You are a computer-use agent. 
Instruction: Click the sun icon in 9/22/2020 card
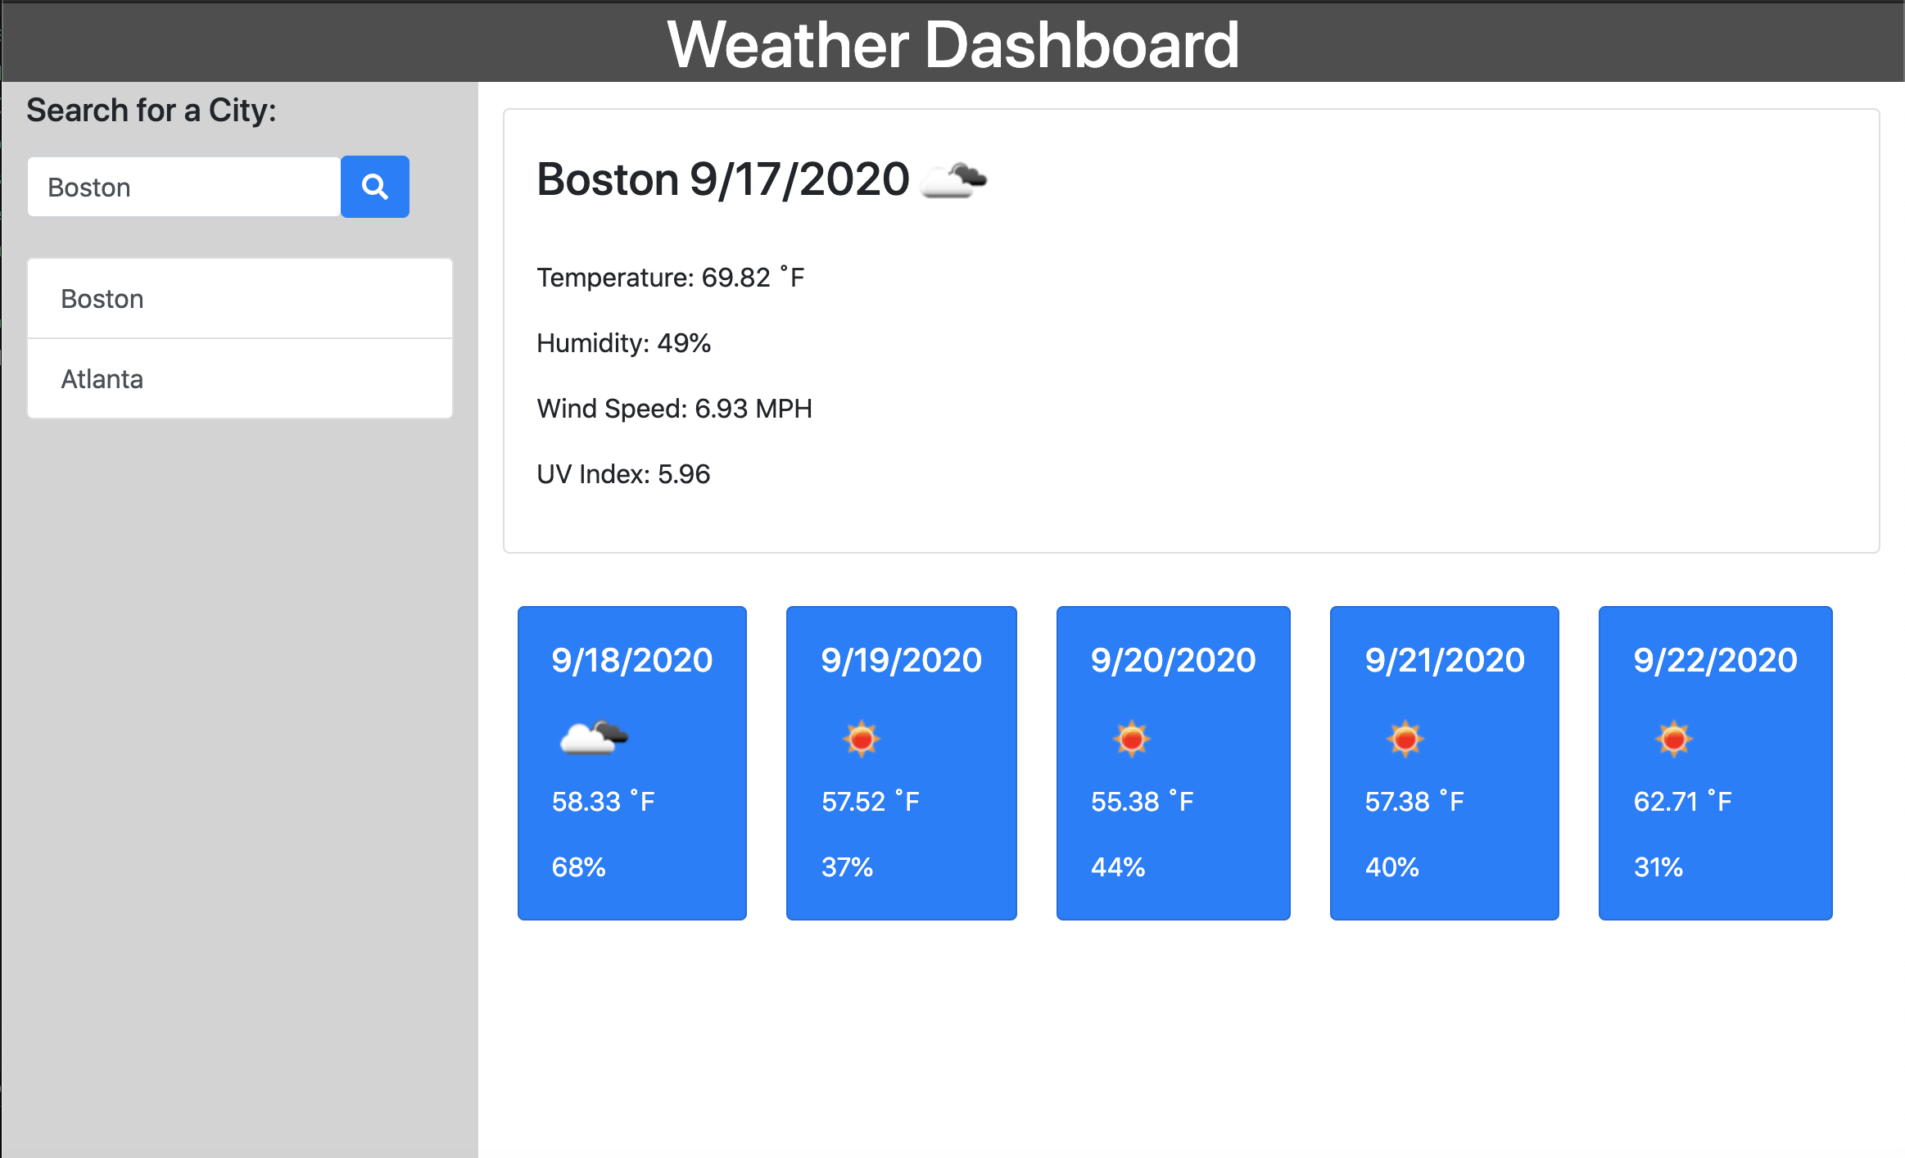[x=1673, y=739]
